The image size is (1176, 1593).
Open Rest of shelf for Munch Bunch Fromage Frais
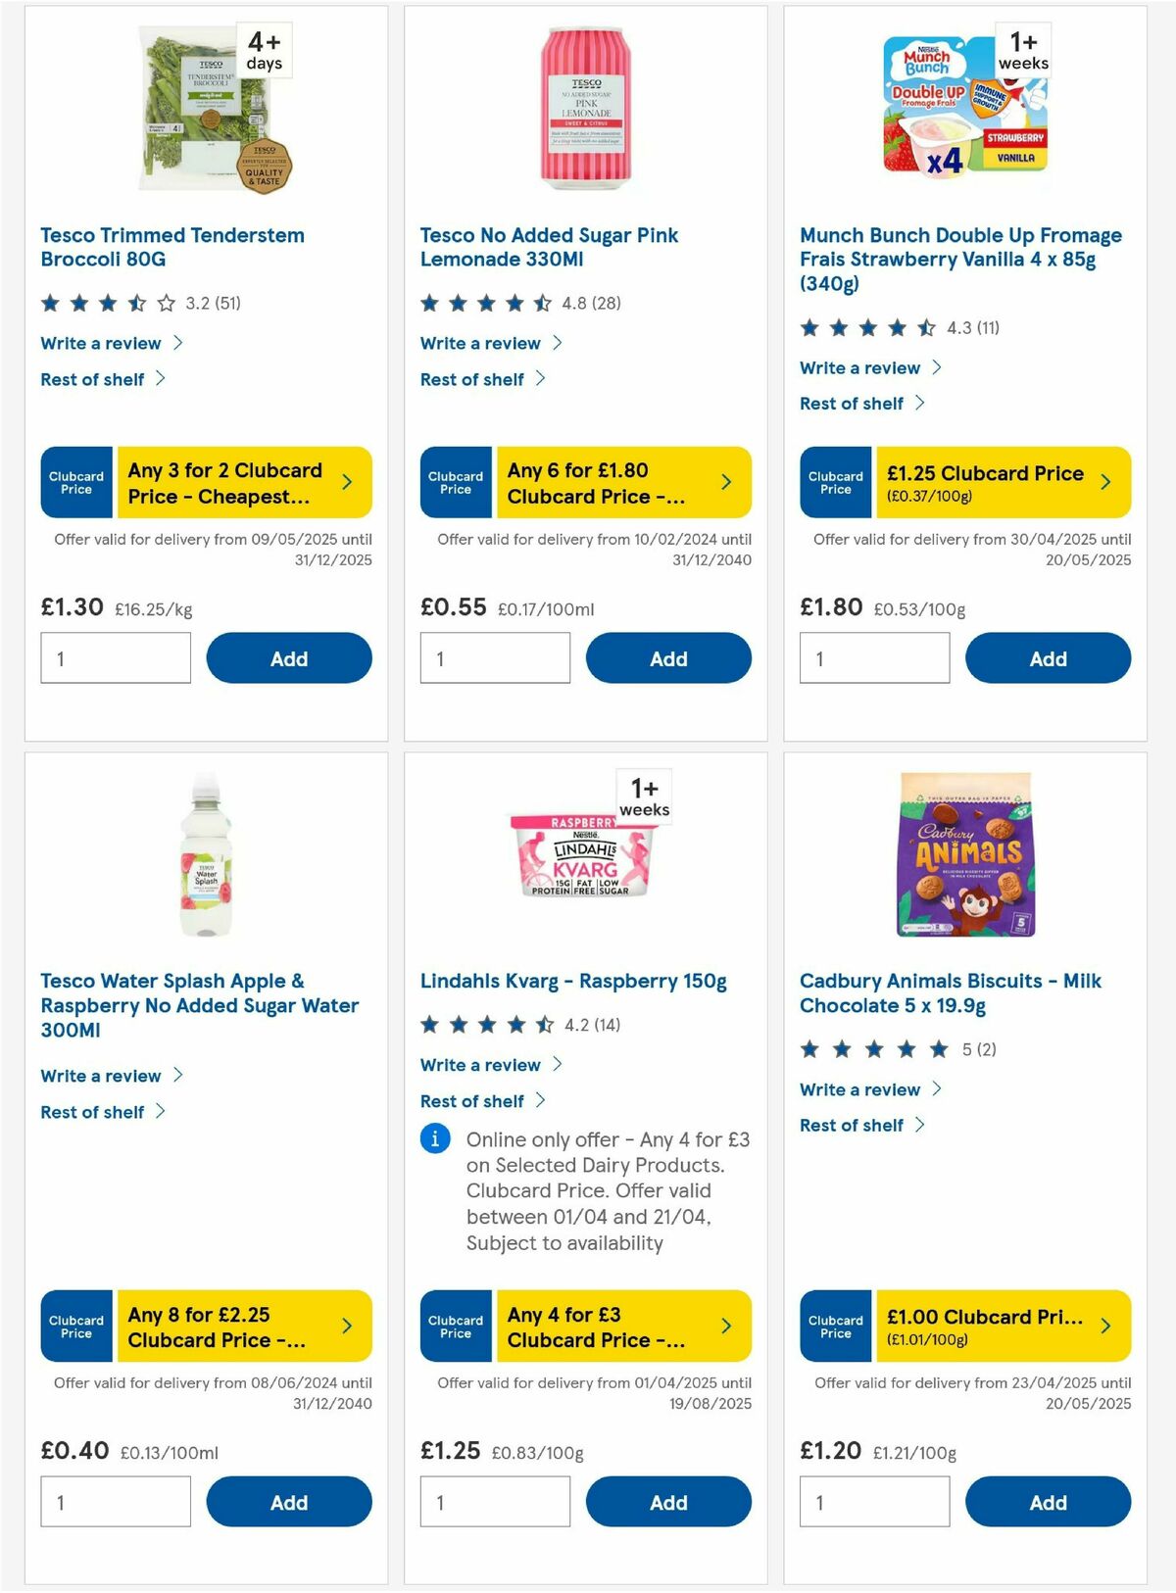pos(851,403)
